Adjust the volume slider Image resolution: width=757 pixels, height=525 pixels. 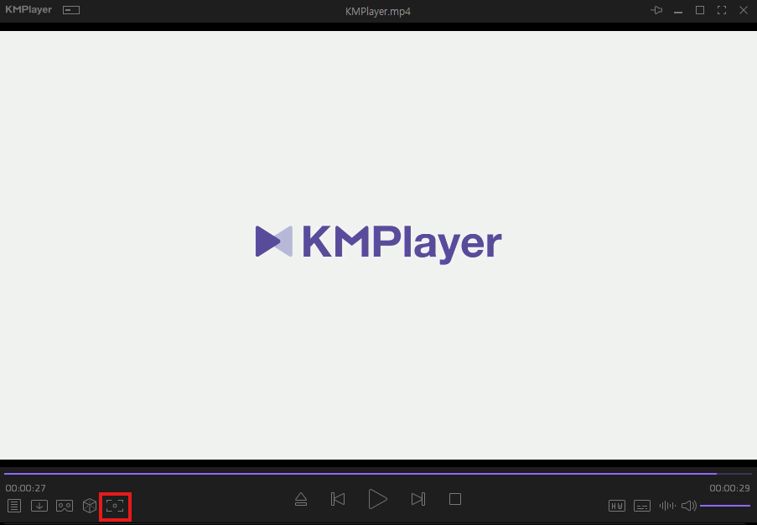point(725,506)
